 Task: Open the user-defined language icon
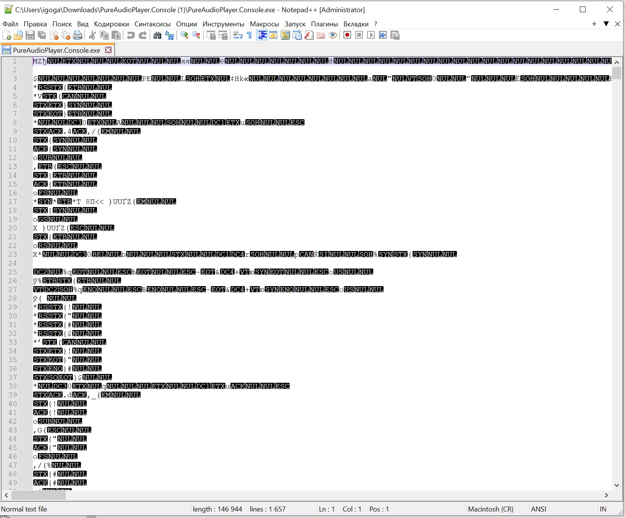pos(274,36)
